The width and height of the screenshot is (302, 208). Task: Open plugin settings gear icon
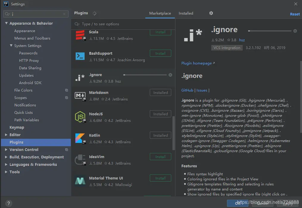pos(211,13)
